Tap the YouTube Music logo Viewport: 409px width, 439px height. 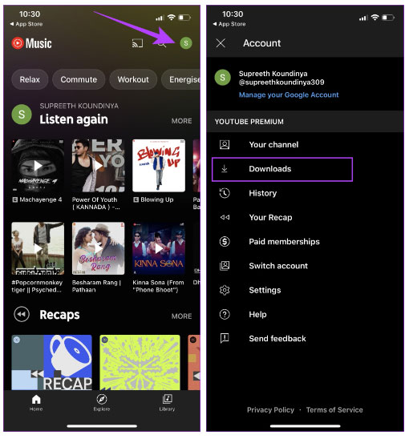[x=31, y=43]
